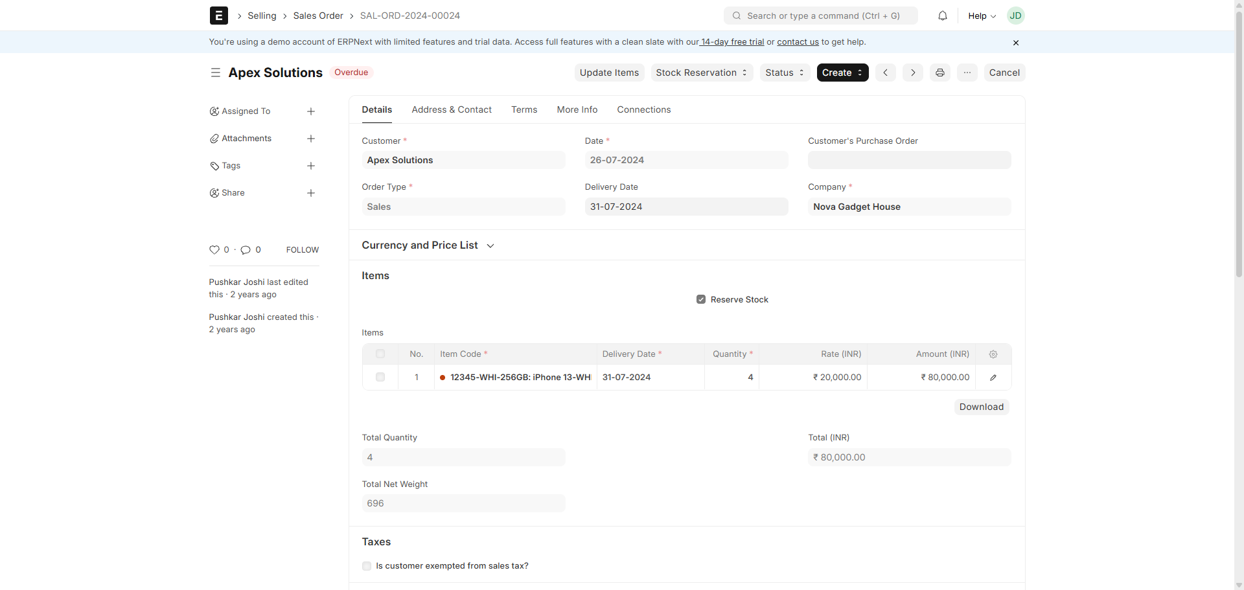Image resolution: width=1244 pixels, height=590 pixels.
Task: Open the contact us link
Action: pos(798,42)
